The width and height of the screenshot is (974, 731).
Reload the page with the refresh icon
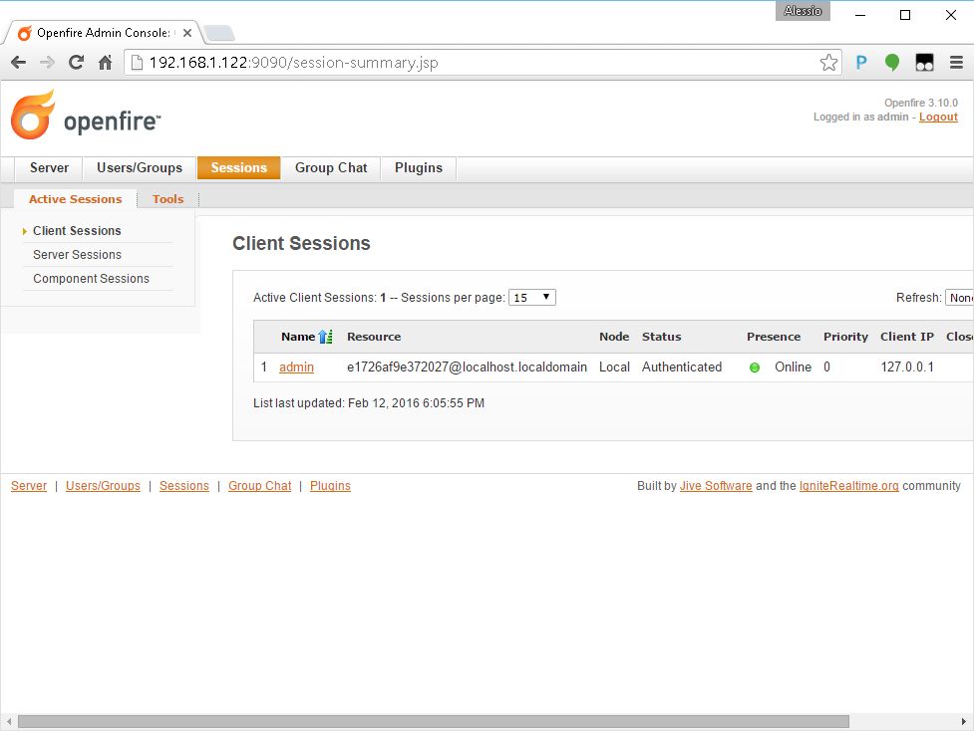coord(76,63)
